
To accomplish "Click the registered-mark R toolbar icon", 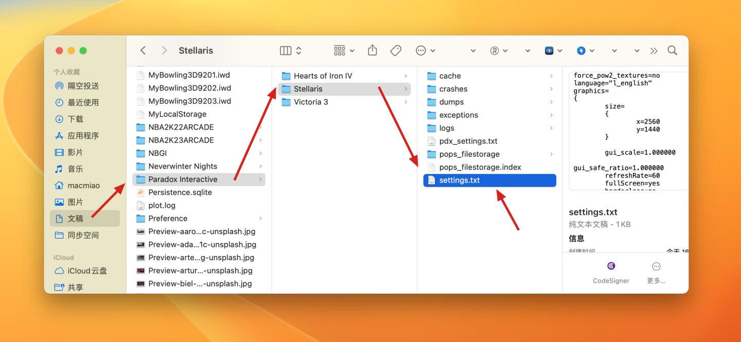I will (495, 50).
